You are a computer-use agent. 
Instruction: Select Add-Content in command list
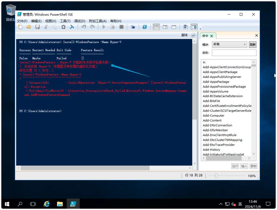(x=212, y=120)
